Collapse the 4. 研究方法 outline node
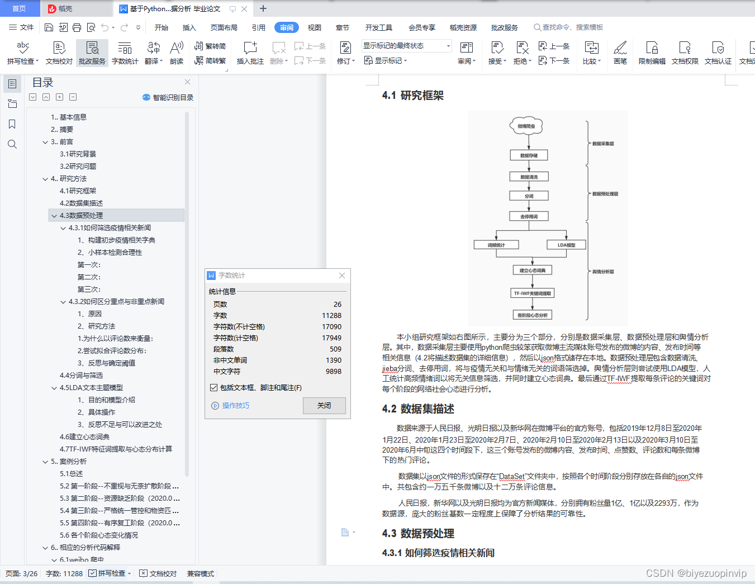This screenshot has height=584, width=755. coord(45,179)
